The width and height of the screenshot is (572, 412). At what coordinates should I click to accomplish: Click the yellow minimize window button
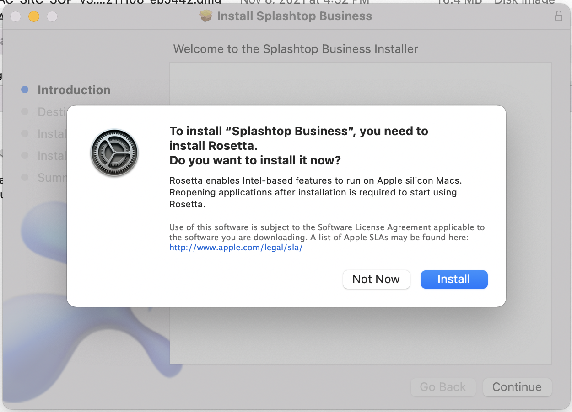[x=34, y=17]
